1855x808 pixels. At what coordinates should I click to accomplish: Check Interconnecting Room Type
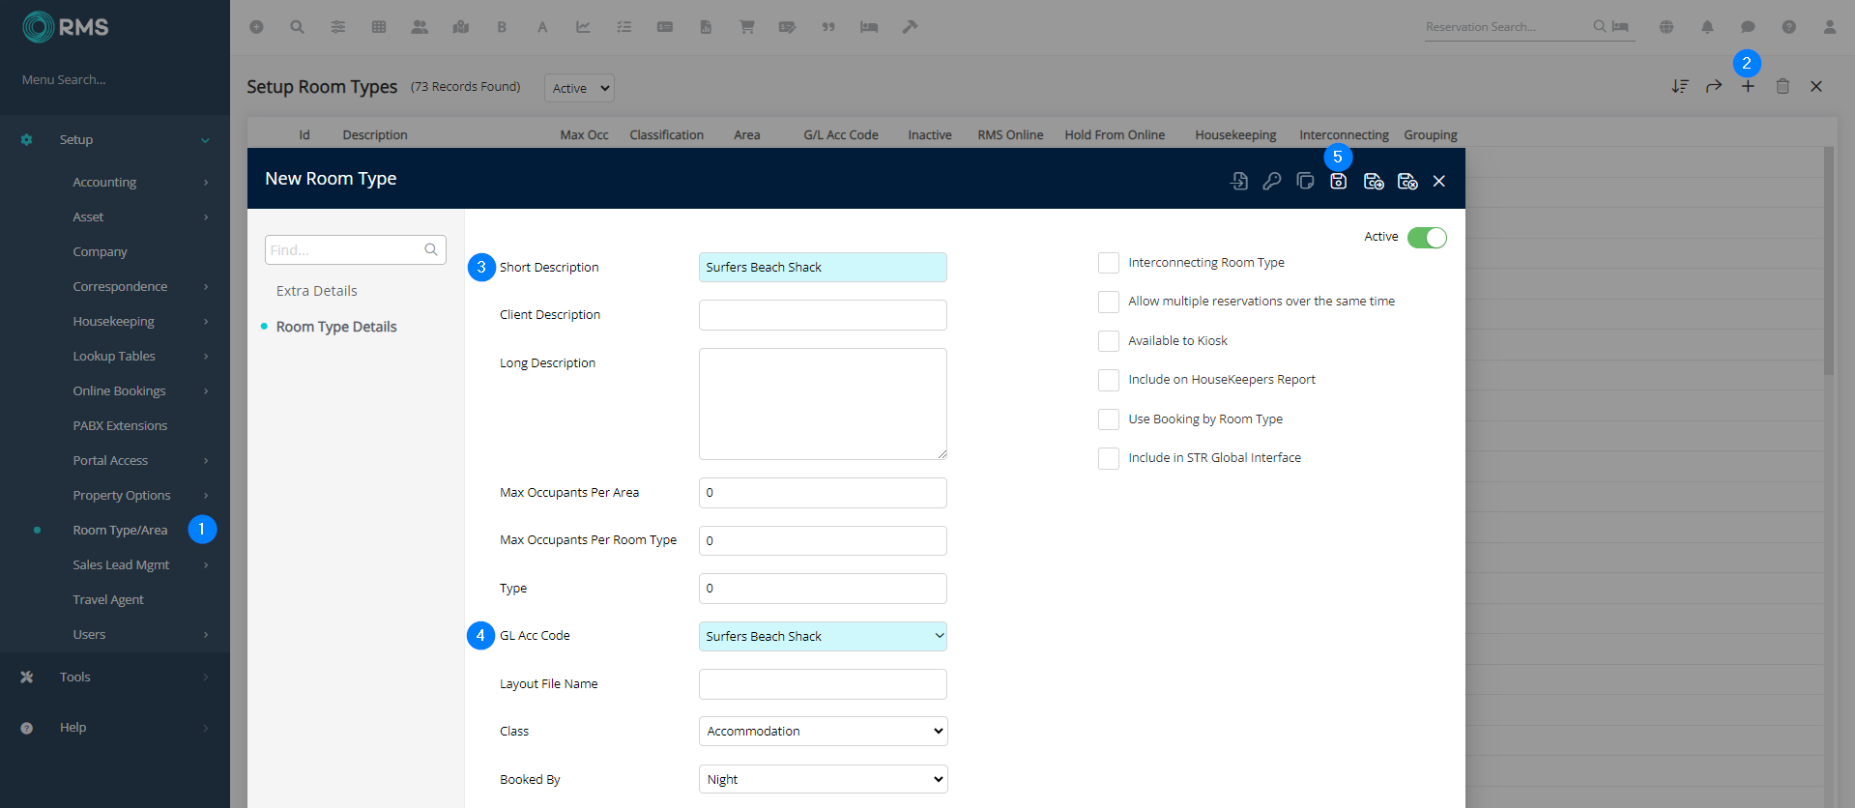tap(1109, 263)
